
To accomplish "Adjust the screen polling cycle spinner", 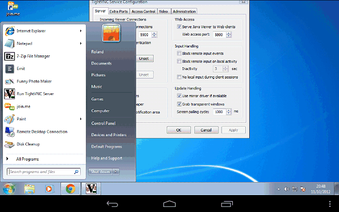I will point(229,111).
